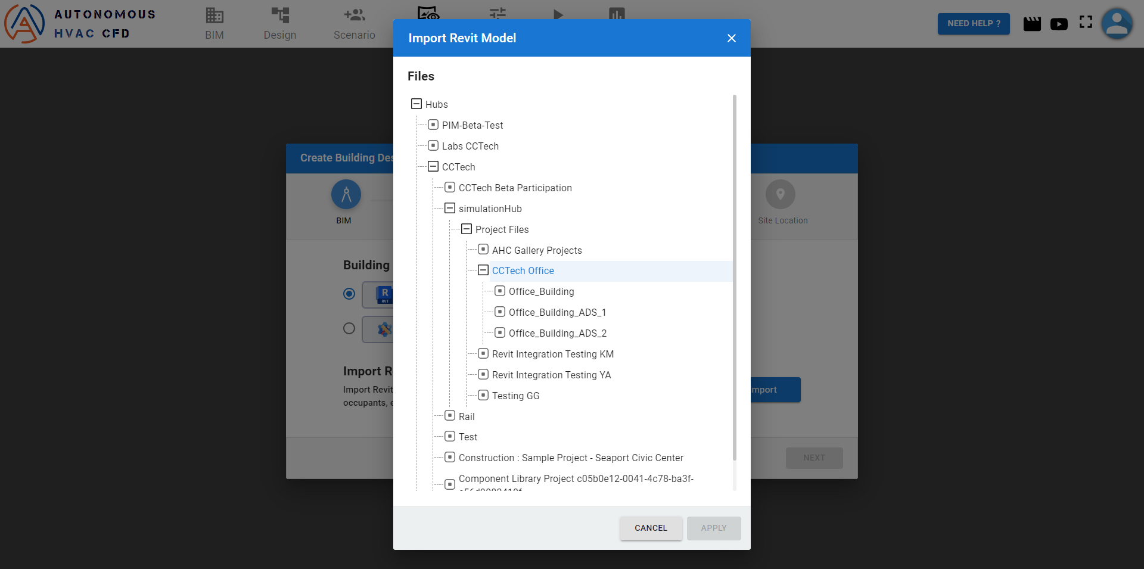Click the Apply button
Viewport: 1144px width, 569px height.
tap(714, 528)
